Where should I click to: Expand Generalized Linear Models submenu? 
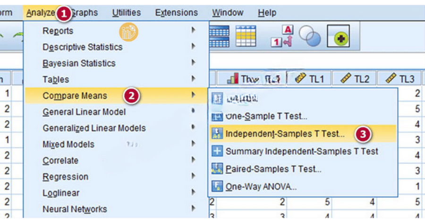pyautogui.click(x=116, y=128)
